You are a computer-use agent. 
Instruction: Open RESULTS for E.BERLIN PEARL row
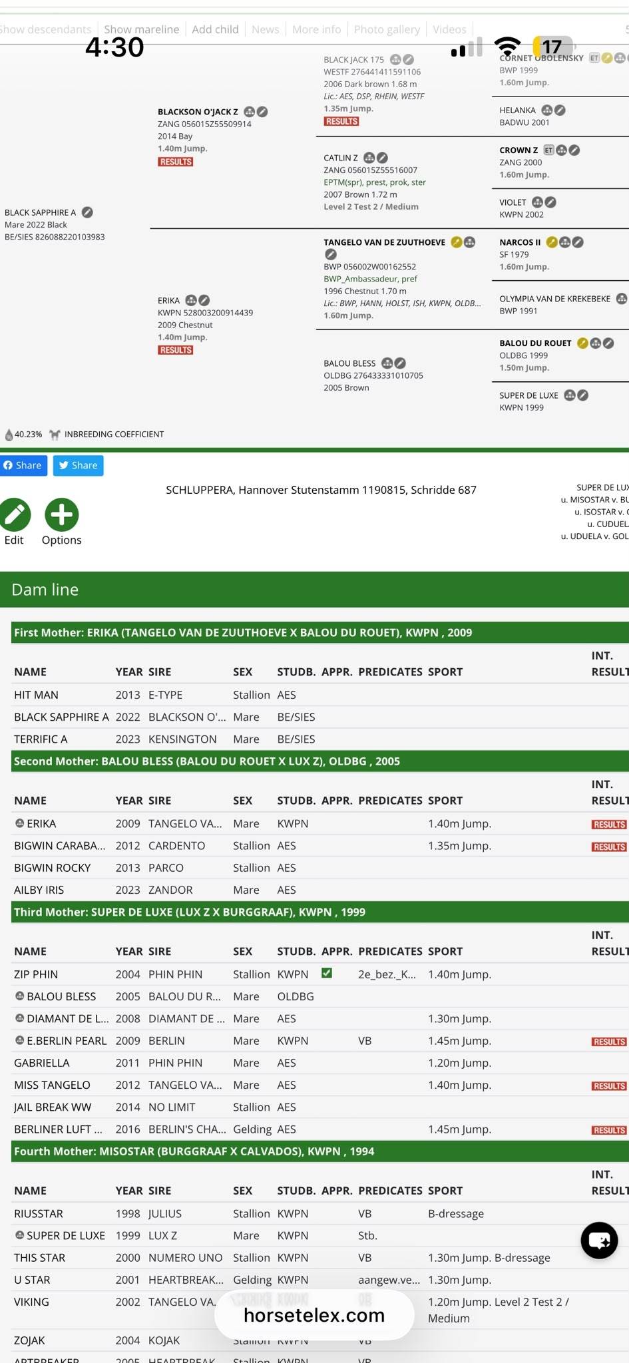[609, 1042]
